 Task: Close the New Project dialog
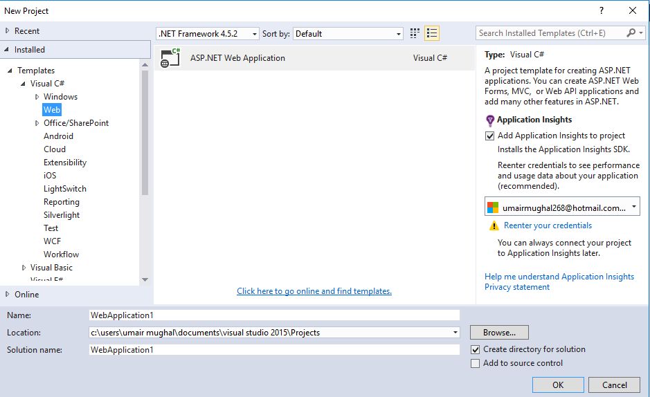coord(633,11)
